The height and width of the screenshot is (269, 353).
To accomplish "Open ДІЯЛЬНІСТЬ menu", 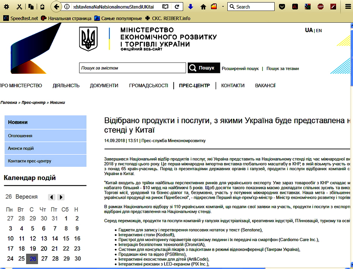I will (x=66, y=85).
